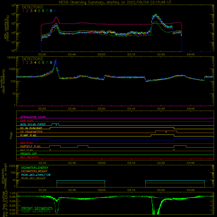Click the REAR_DEC_WEIGHT legend entry

tap(33, 178)
